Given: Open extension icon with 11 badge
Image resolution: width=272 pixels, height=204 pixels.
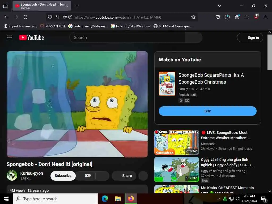Looking at the screenshot, I should click(256, 16).
